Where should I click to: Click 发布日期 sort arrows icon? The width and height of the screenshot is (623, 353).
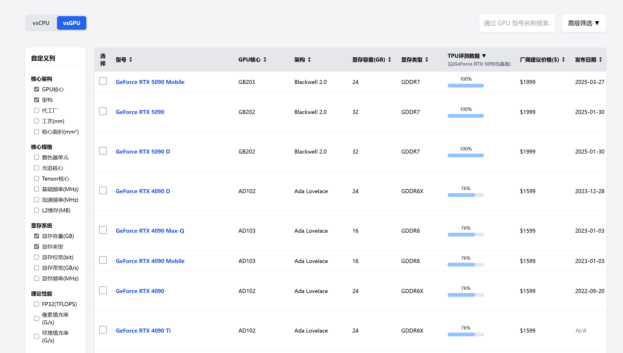tap(601, 60)
